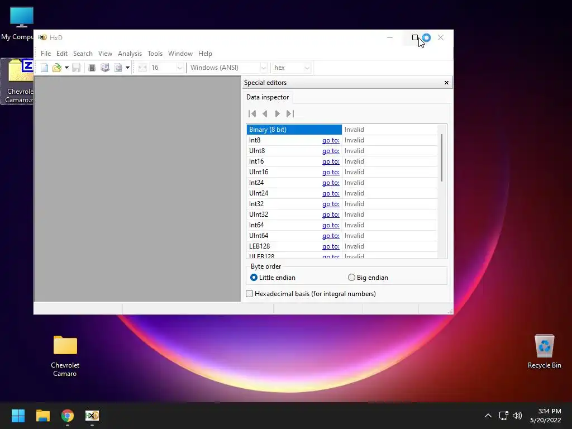Image resolution: width=572 pixels, height=429 pixels.
Task: Click the Invalid value beside Int16
Action: pos(354,161)
